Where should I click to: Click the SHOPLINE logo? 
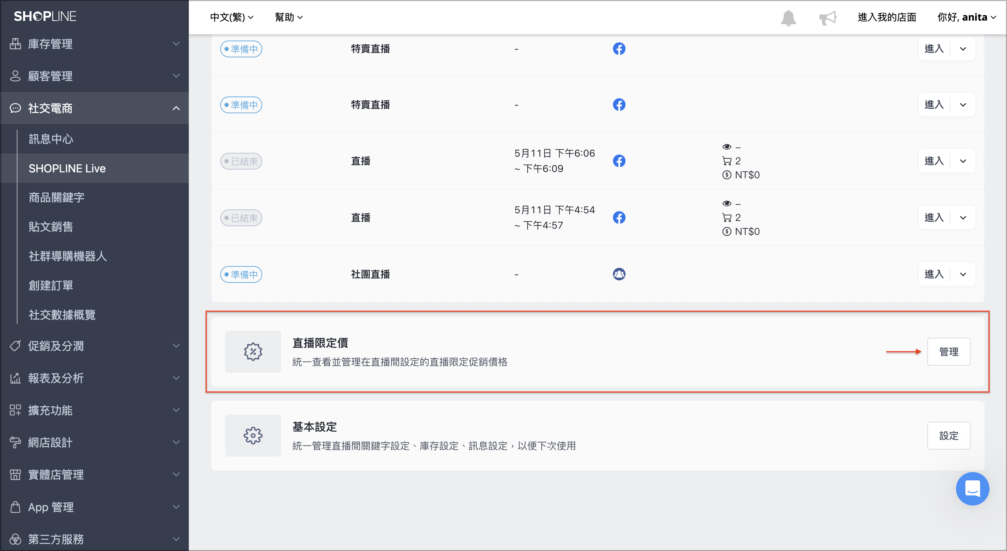point(45,16)
